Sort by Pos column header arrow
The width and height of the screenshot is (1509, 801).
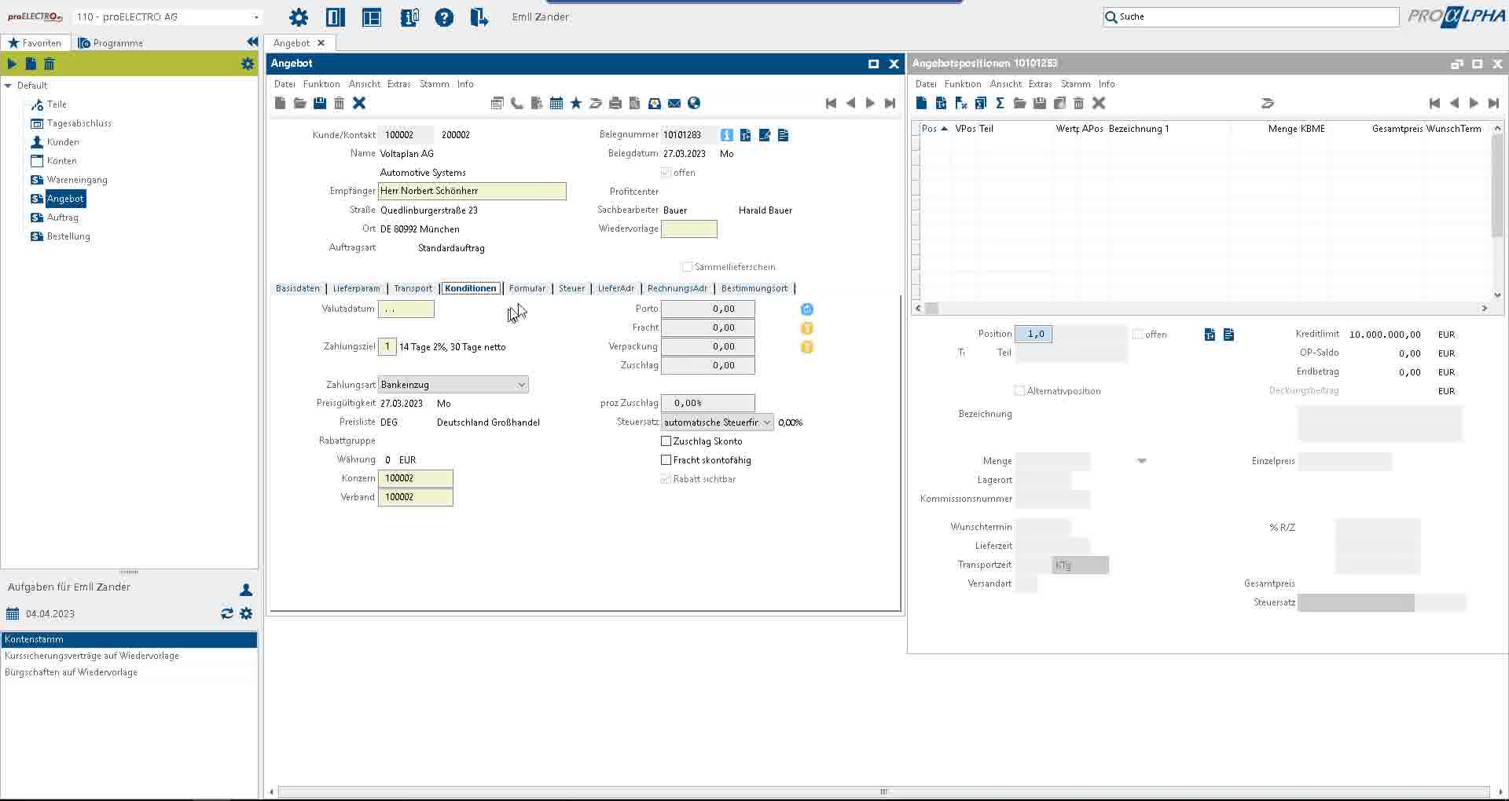click(944, 129)
